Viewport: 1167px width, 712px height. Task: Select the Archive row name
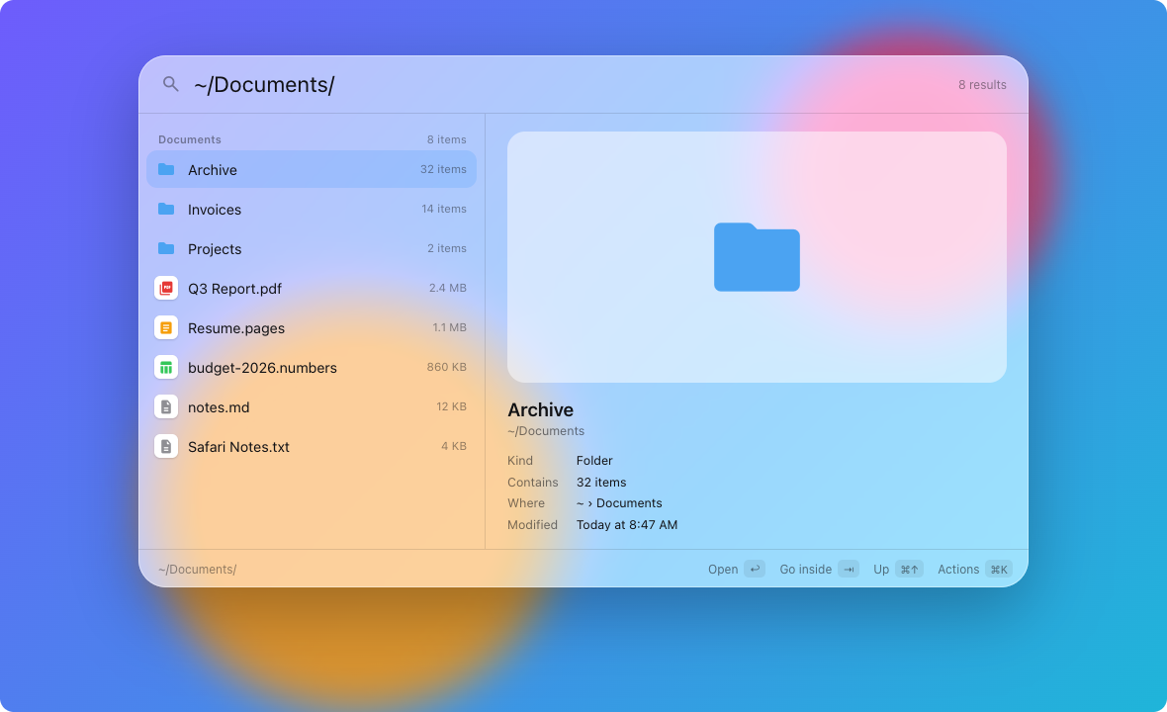point(212,170)
